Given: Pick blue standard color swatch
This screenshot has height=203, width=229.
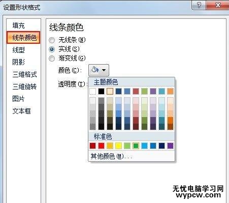Looking at the screenshot, I should [153, 146].
